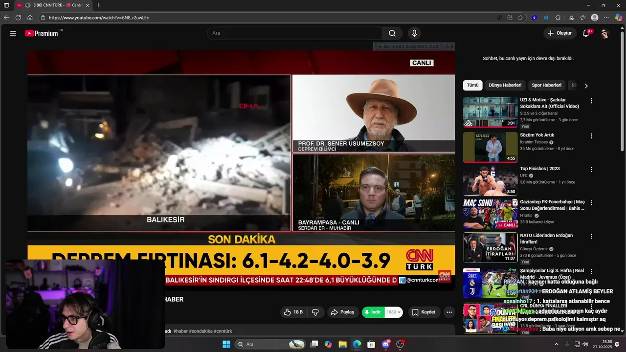This screenshot has width=626, height=352.
Task: Show more filter chips with right arrow
Action: 586,86
